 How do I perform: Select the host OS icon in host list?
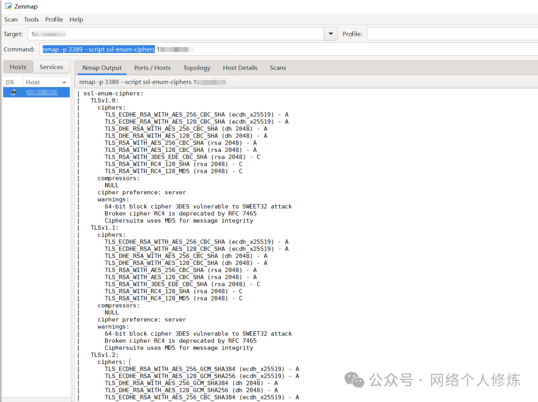pos(13,92)
